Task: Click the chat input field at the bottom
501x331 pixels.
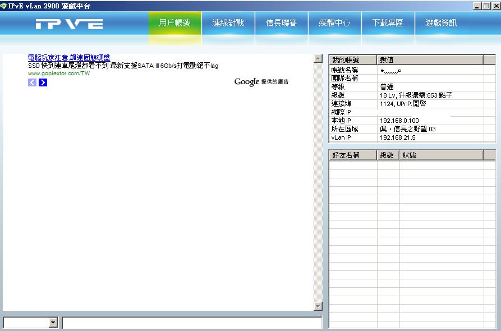Action: [x=192, y=323]
